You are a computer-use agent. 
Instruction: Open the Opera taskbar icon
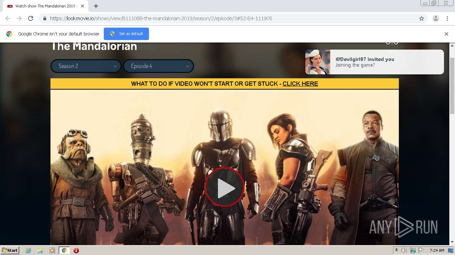pos(76,250)
